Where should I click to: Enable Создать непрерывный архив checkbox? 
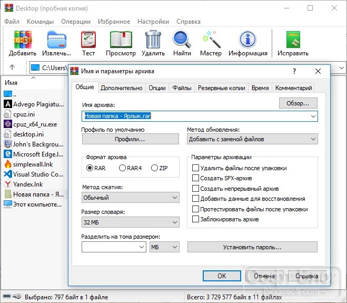point(195,189)
